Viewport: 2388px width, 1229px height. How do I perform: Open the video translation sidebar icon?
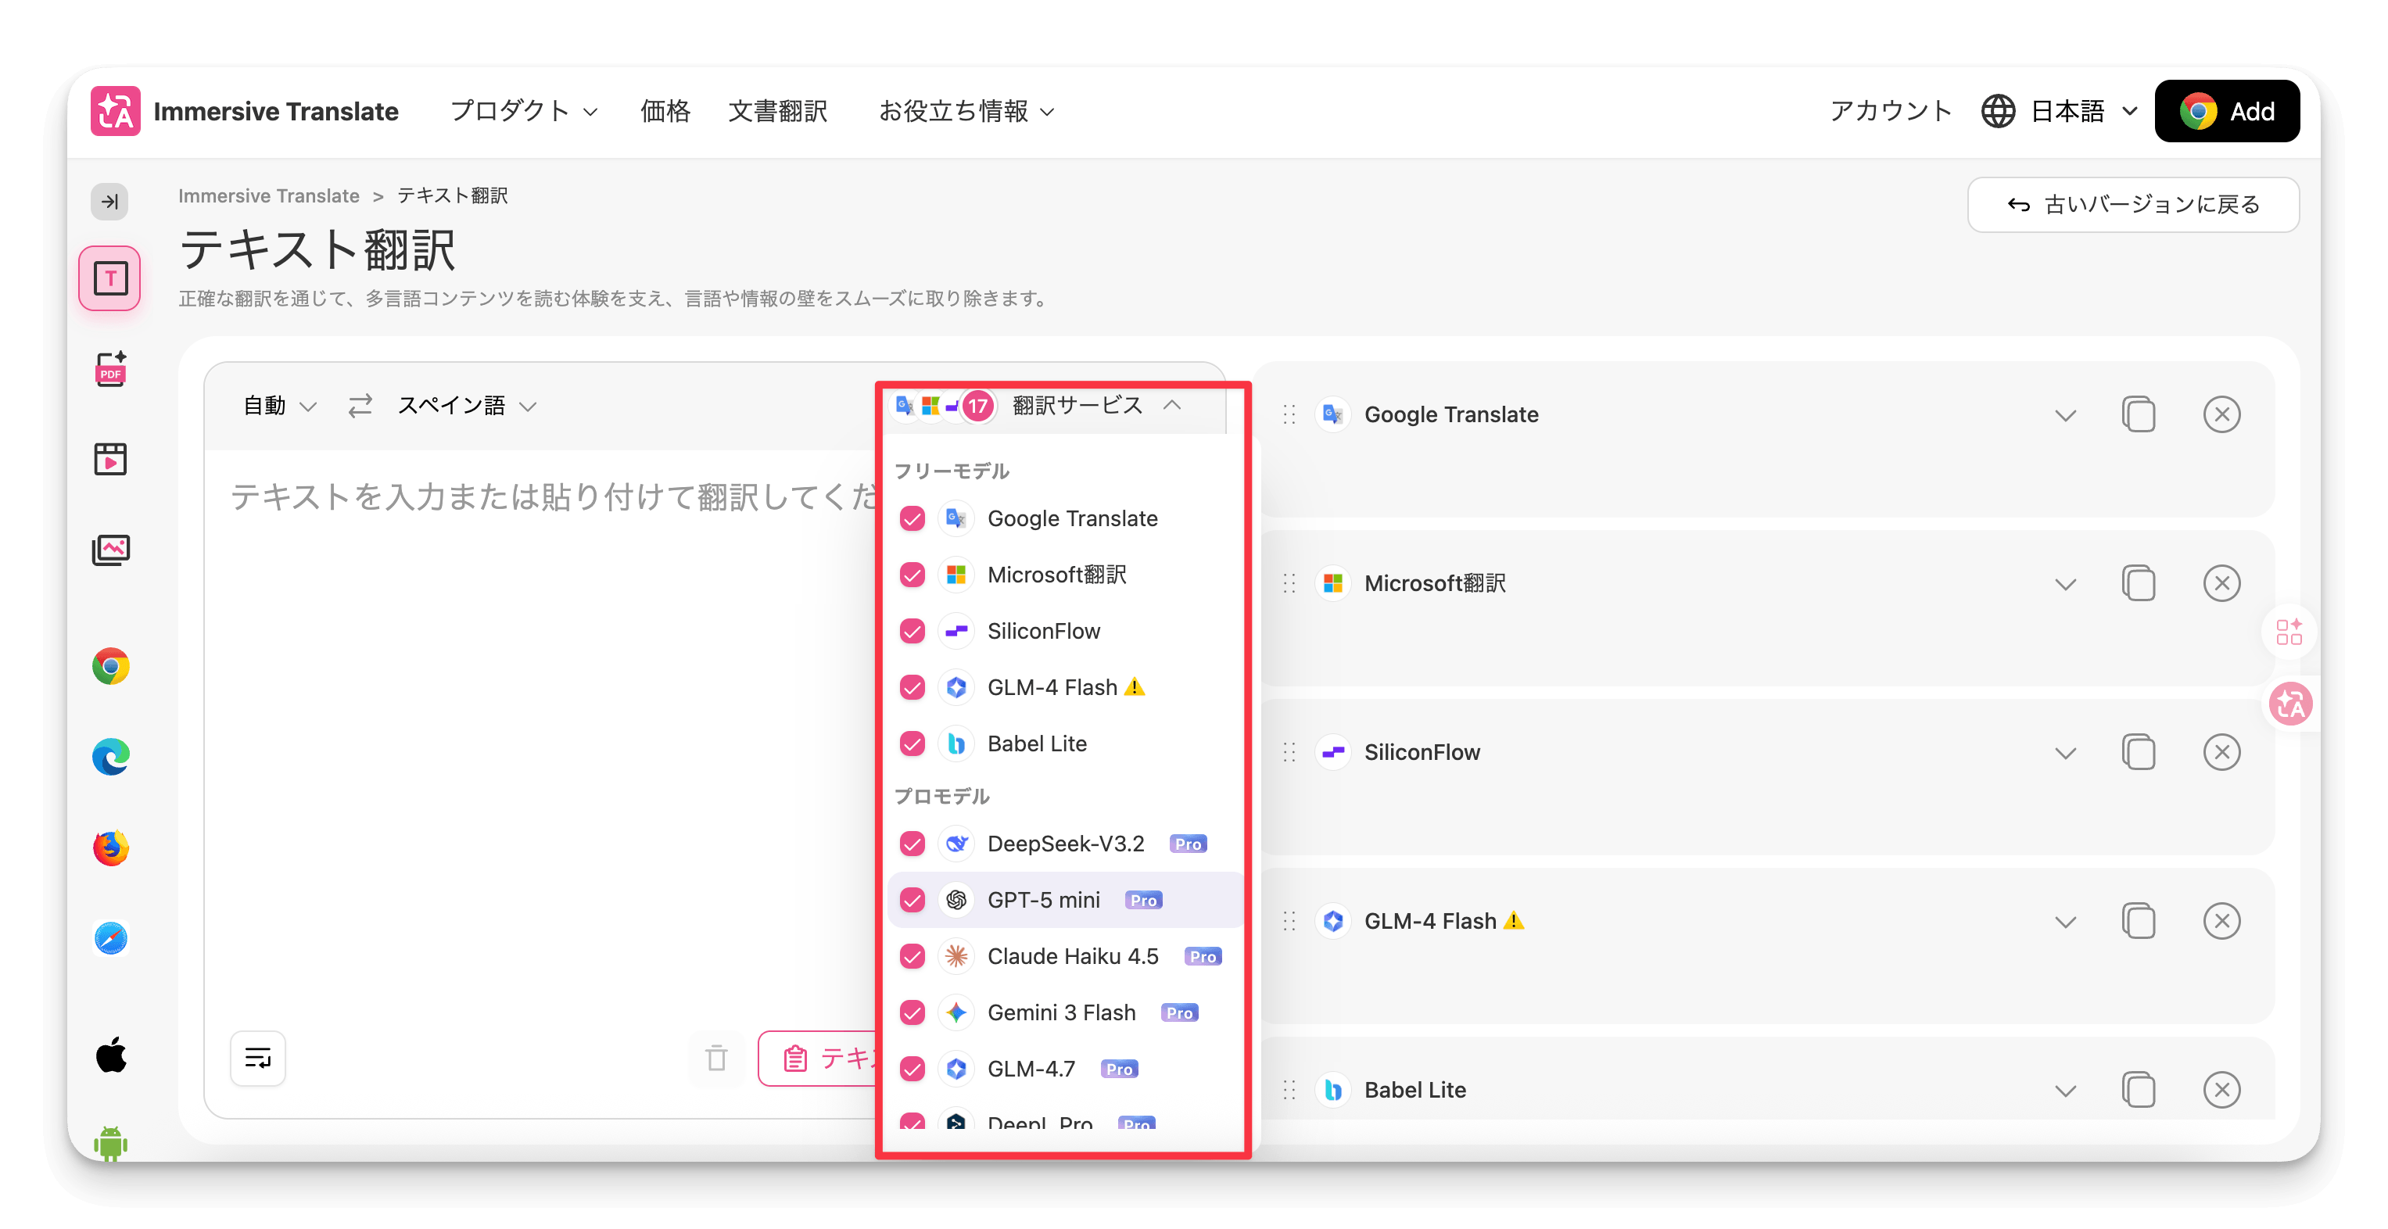pyautogui.click(x=110, y=459)
